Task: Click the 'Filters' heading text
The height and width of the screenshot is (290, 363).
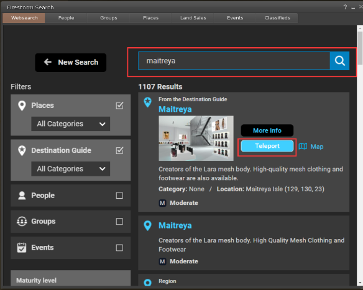Action: click(21, 87)
